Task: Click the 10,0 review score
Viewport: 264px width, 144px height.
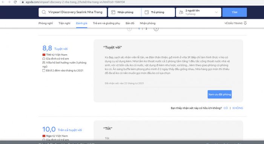Action: [49, 129]
